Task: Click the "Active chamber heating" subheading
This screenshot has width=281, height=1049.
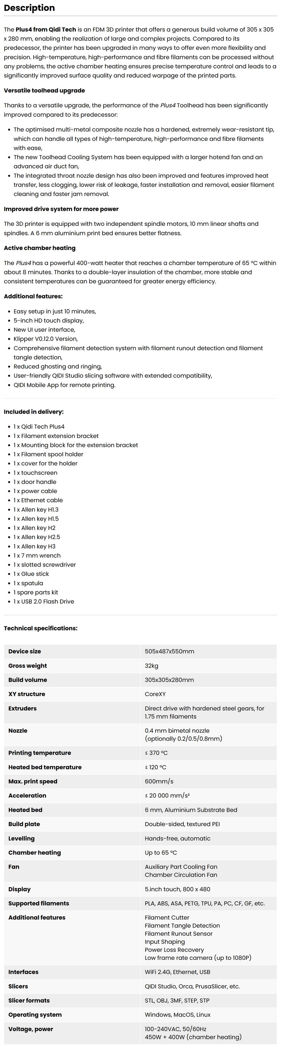Action: tap(39, 248)
